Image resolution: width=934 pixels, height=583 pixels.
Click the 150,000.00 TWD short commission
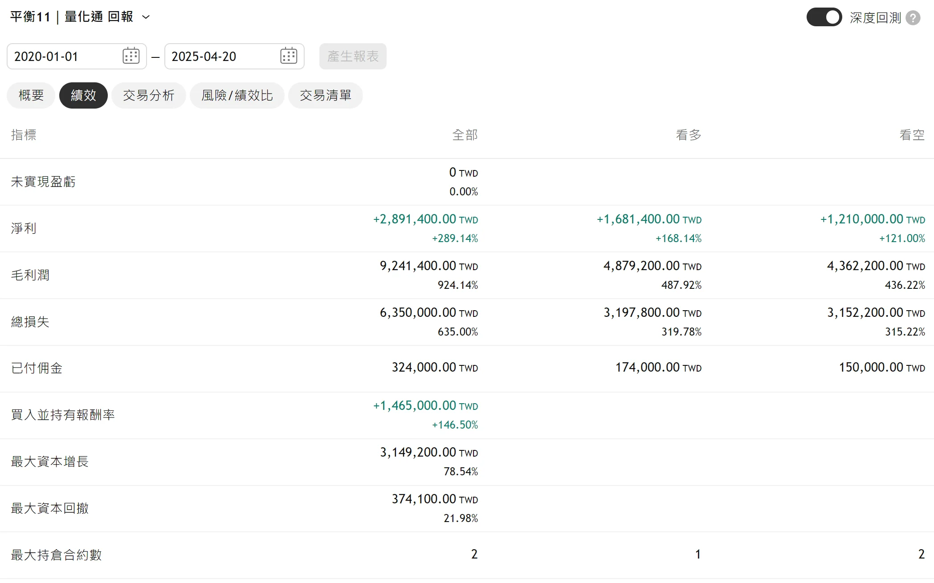click(x=882, y=367)
